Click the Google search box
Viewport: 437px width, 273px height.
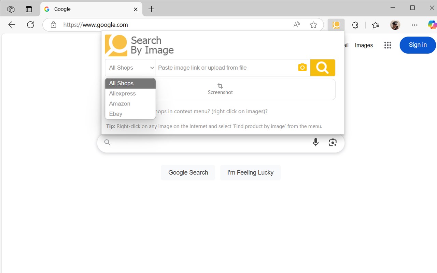coord(221,142)
